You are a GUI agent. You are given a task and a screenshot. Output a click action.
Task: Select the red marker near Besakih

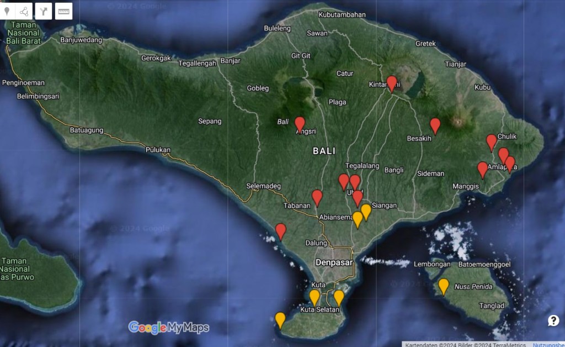click(x=435, y=125)
